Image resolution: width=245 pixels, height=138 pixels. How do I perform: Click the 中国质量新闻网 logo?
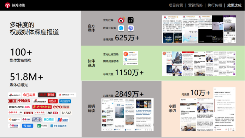pyautogui.click(x=59, y=126)
